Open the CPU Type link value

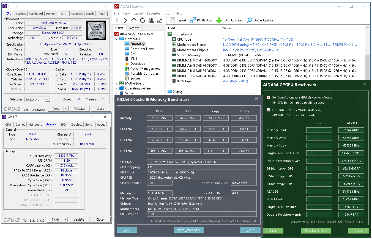[258, 40]
